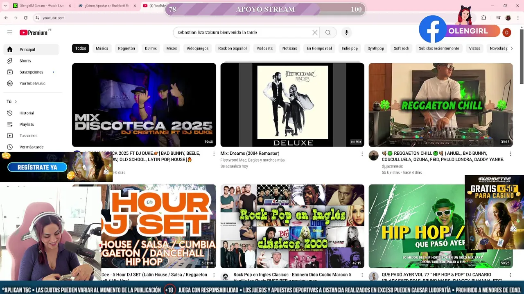Open Ver más tarde in the sidebar
The height and width of the screenshot is (294, 524).
click(32, 147)
